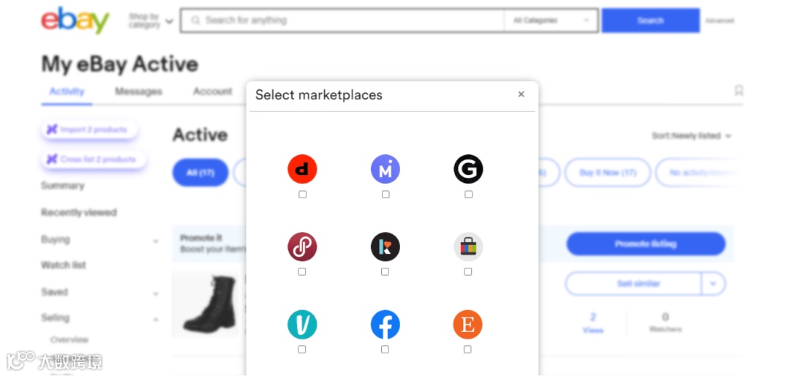Screen dimensions: 790x376
Task: Click the Grailed marketplace icon
Action: pos(468,170)
